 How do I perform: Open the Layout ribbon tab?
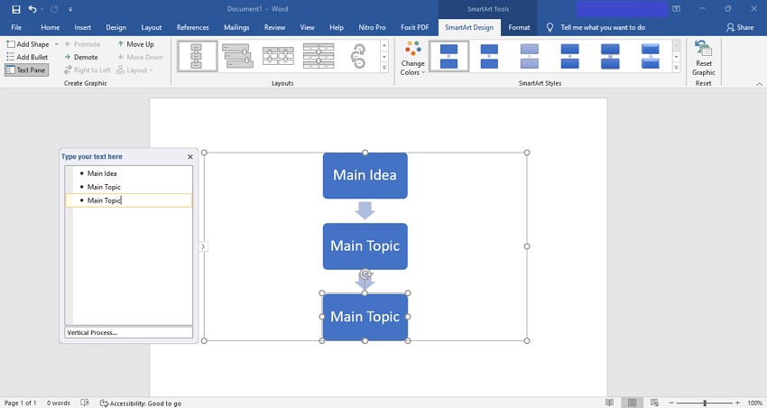coord(152,27)
